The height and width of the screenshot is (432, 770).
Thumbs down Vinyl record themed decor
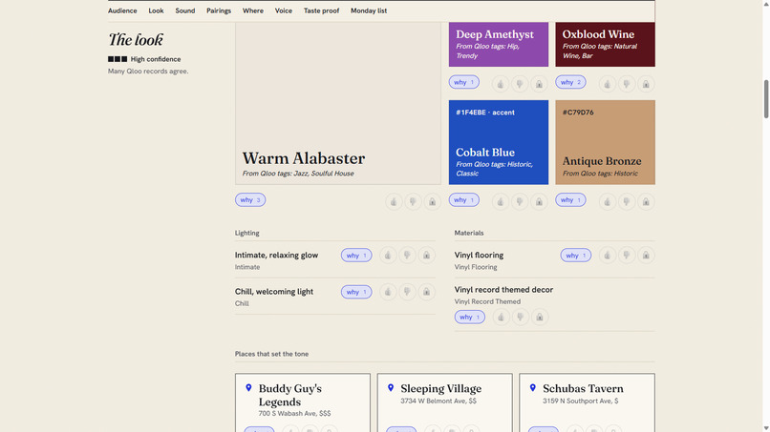coord(520,318)
